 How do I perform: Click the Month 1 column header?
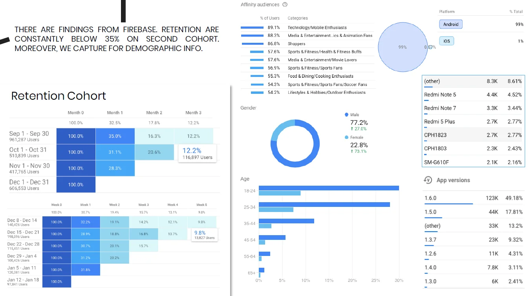click(115, 113)
